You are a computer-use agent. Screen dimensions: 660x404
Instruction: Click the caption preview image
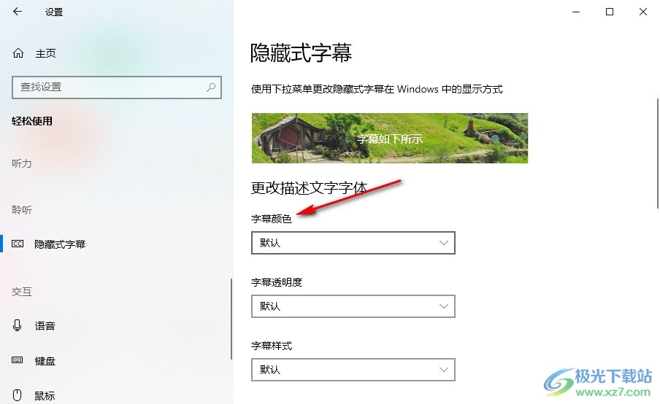click(x=390, y=138)
